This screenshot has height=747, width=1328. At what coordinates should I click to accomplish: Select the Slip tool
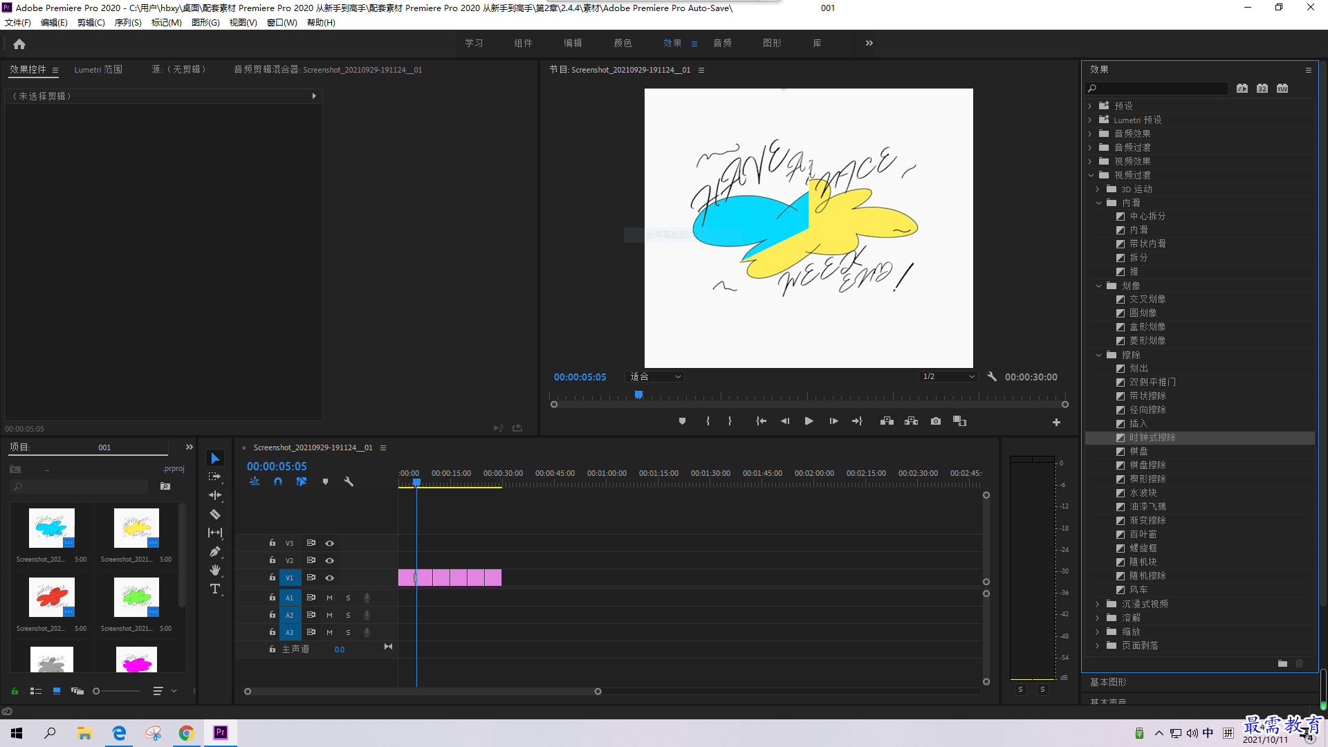point(215,533)
